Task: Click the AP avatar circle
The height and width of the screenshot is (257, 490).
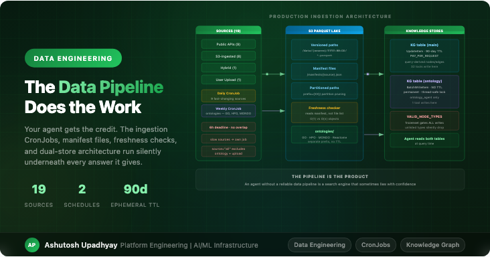Action: [x=32, y=245]
